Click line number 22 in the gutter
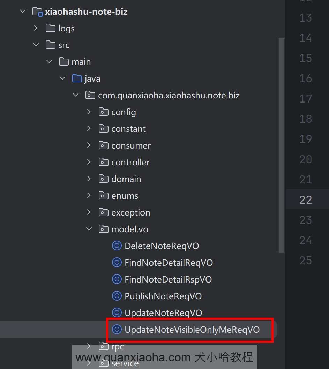 (305, 200)
